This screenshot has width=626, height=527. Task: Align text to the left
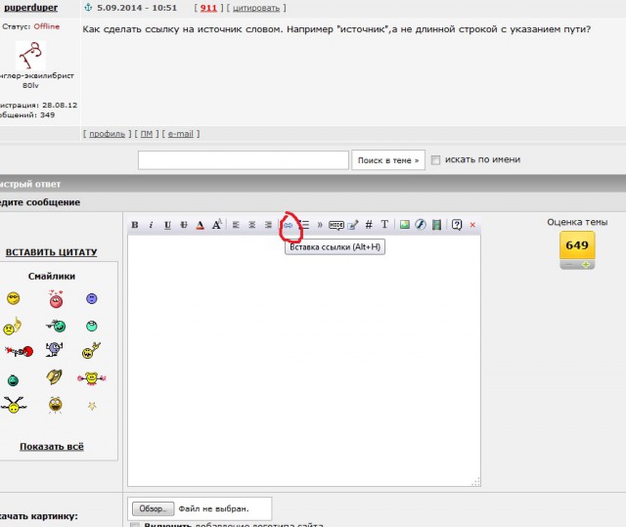click(236, 225)
